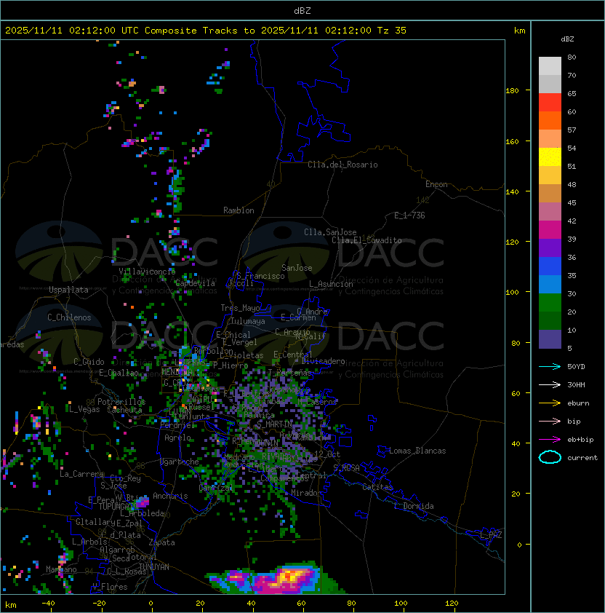Click the '-40' tick on the horizontal km axis
Screen dimensions: 605x613
49,604
